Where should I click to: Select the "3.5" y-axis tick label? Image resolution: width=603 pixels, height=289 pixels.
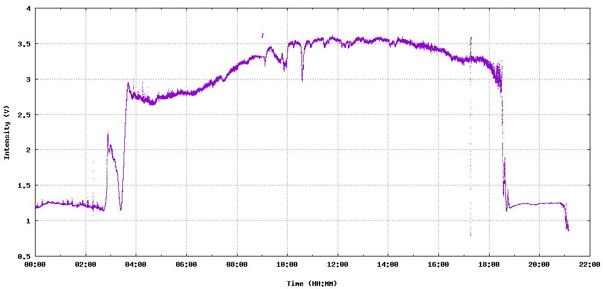point(25,44)
